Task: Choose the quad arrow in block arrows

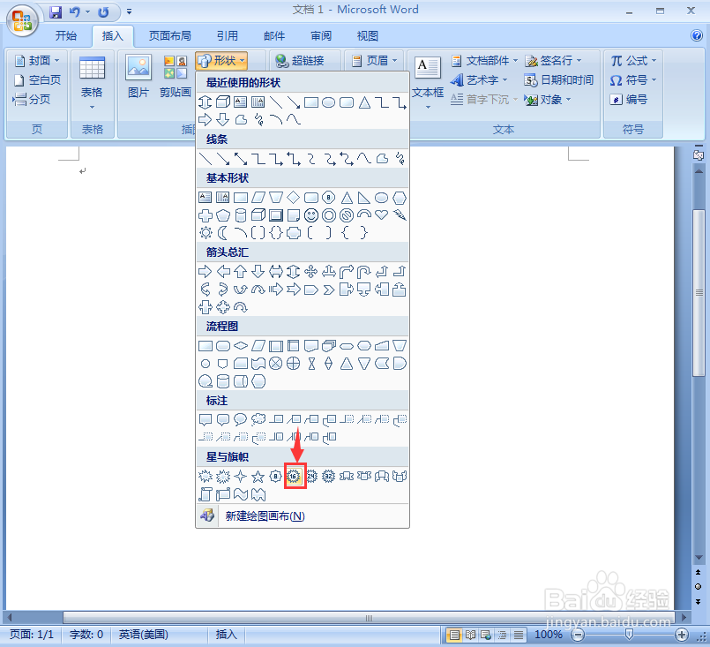Action: point(311,272)
